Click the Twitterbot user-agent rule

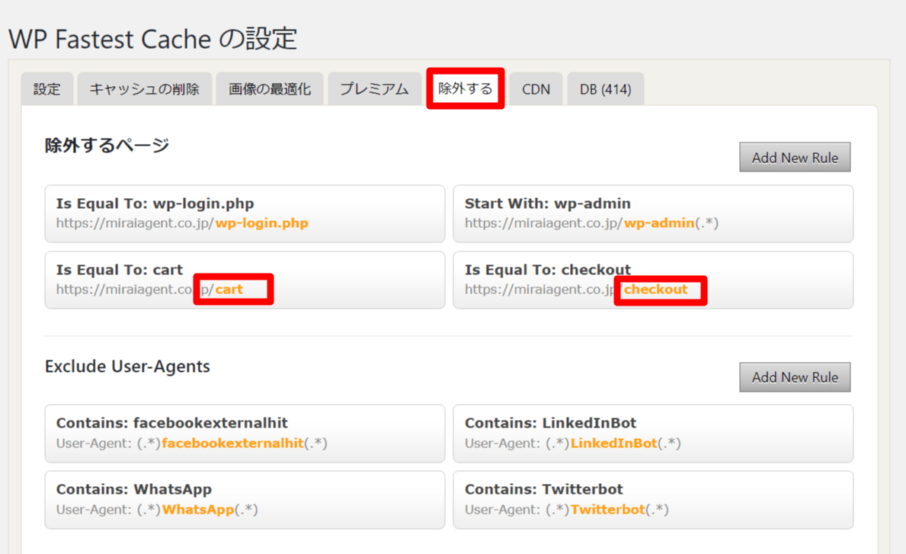[653, 499]
